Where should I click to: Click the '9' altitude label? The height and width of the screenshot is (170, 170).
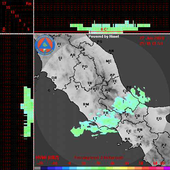click(20, 20)
